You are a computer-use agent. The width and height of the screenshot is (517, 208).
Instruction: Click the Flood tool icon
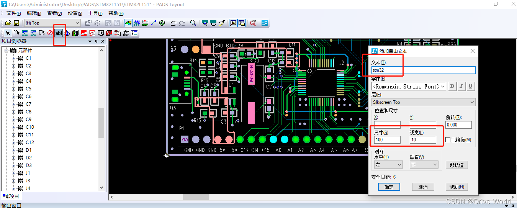point(67,33)
